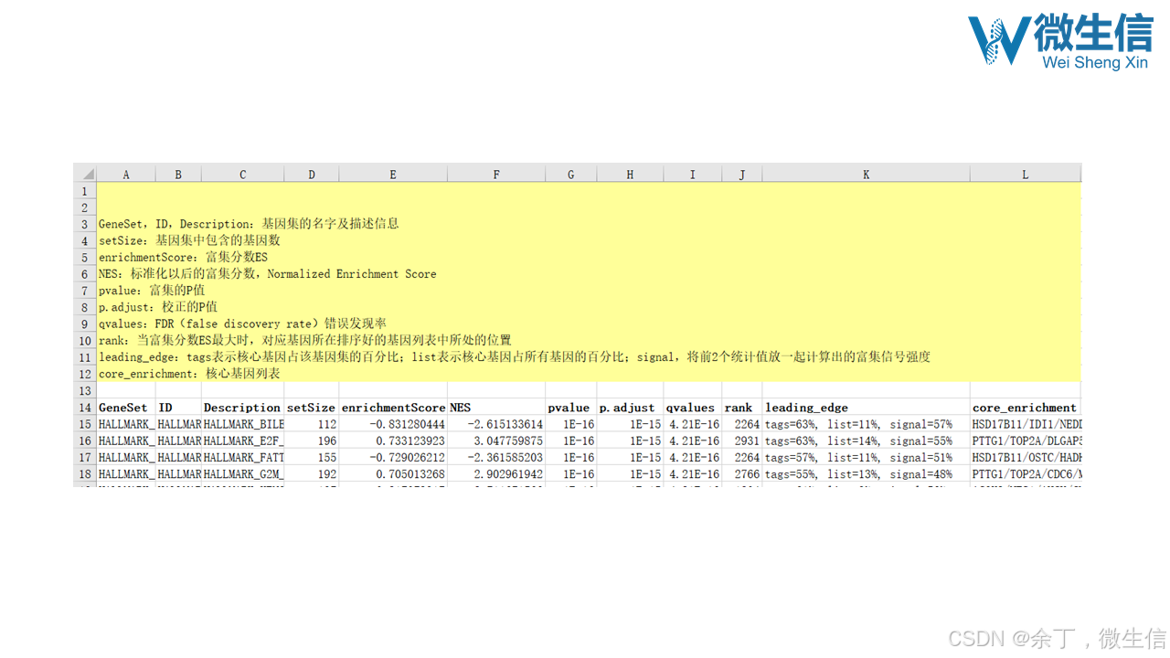Click row number 3
This screenshot has height=658, width=1170.
[x=84, y=224]
